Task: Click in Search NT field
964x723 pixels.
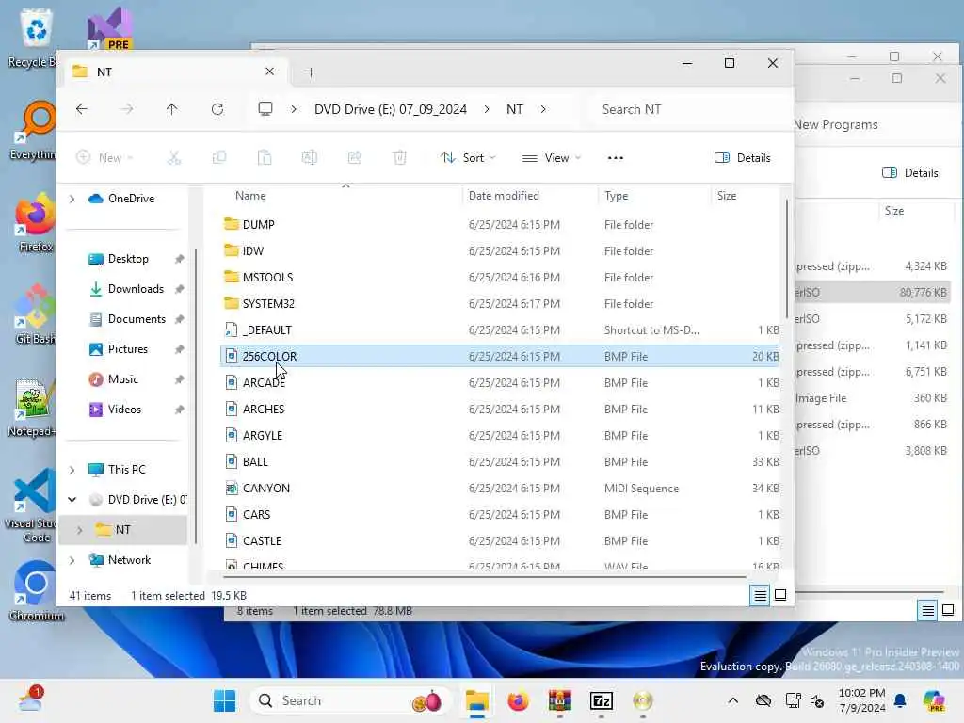Action: click(x=688, y=109)
